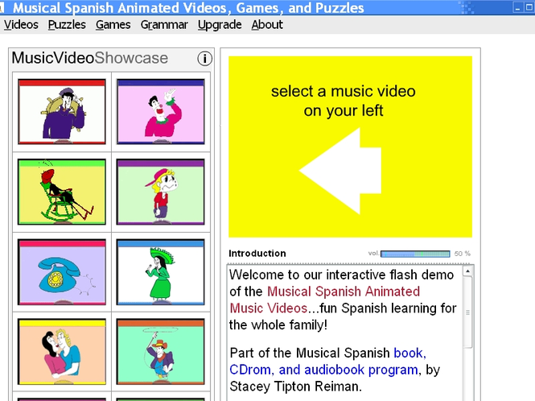Select the ship captain video thumbnail

pyautogui.click(x=62, y=112)
